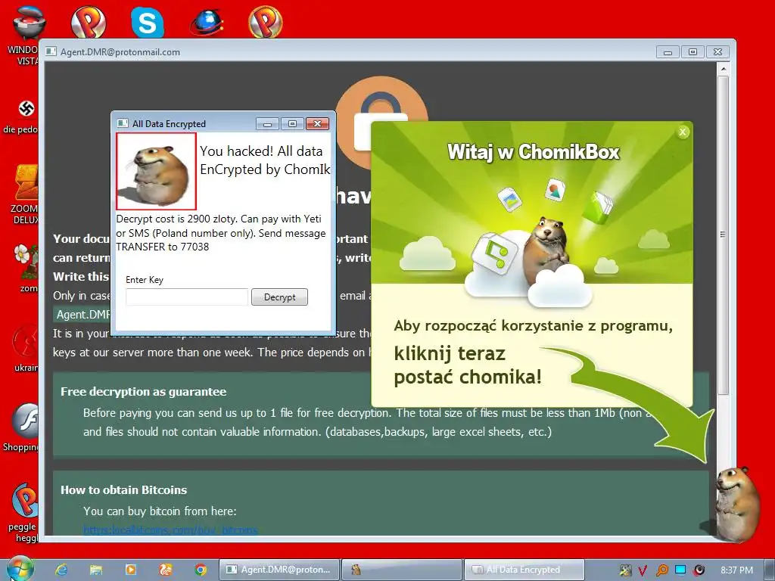Open the Windows Start menu orb

pos(20,569)
